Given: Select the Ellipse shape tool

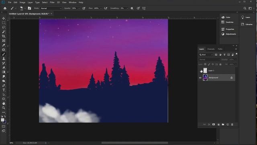Looking at the screenshot, I should [4, 99].
